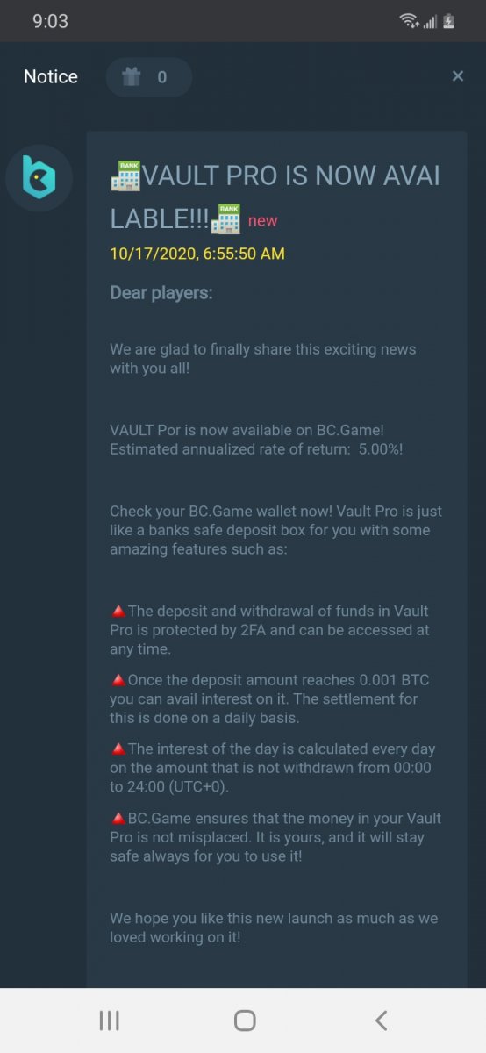Tap the 10/17/2020 timestamp
486x1053 pixels.
(x=197, y=254)
